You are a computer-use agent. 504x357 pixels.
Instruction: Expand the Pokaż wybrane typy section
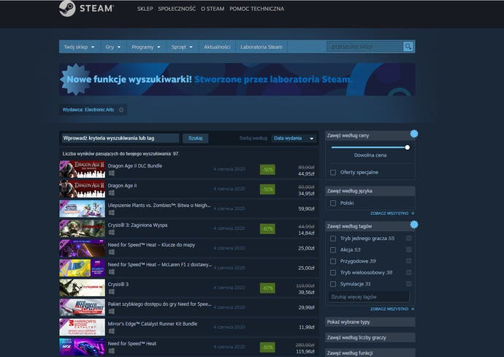tap(370, 322)
